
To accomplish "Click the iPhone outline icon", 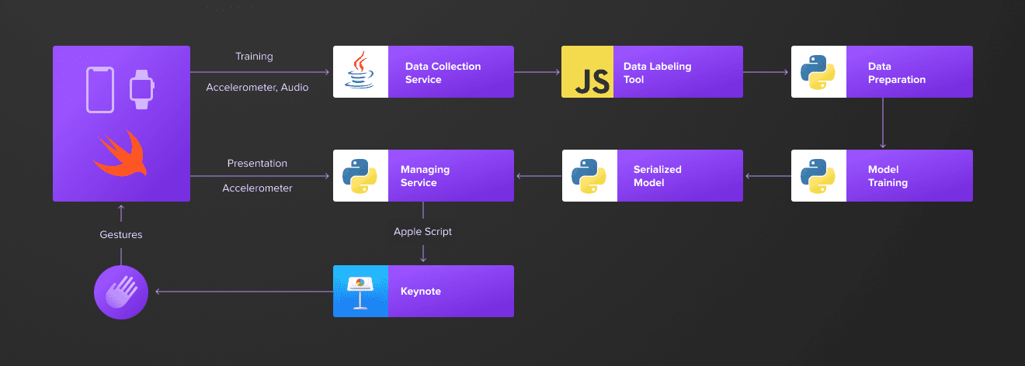I will [x=100, y=90].
